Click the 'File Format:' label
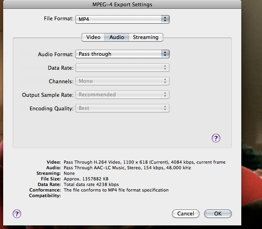The width and height of the screenshot is (262, 229). pos(59,19)
